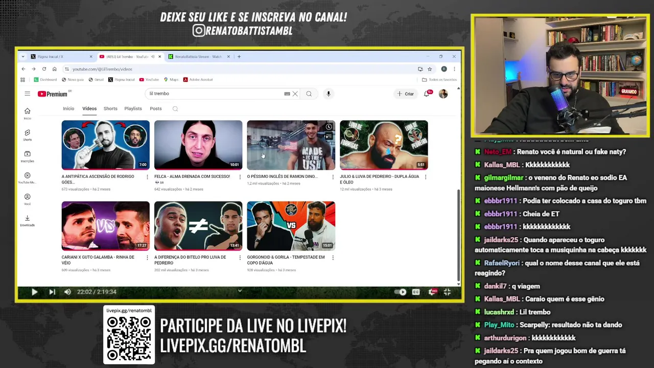
Task: Open the Maps bookmark
Action: (171, 80)
